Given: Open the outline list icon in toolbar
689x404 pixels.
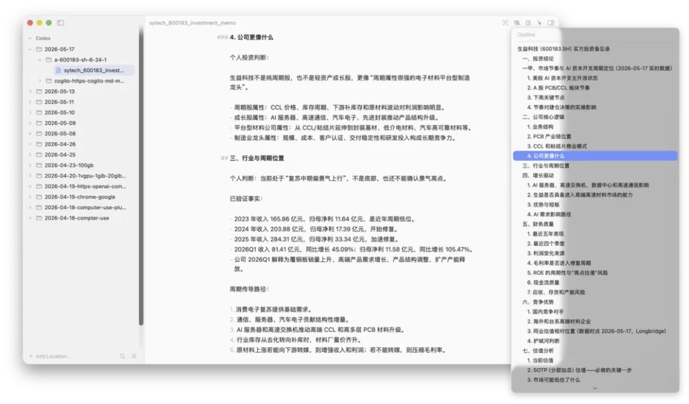Looking at the screenshot, I should click(517, 23).
